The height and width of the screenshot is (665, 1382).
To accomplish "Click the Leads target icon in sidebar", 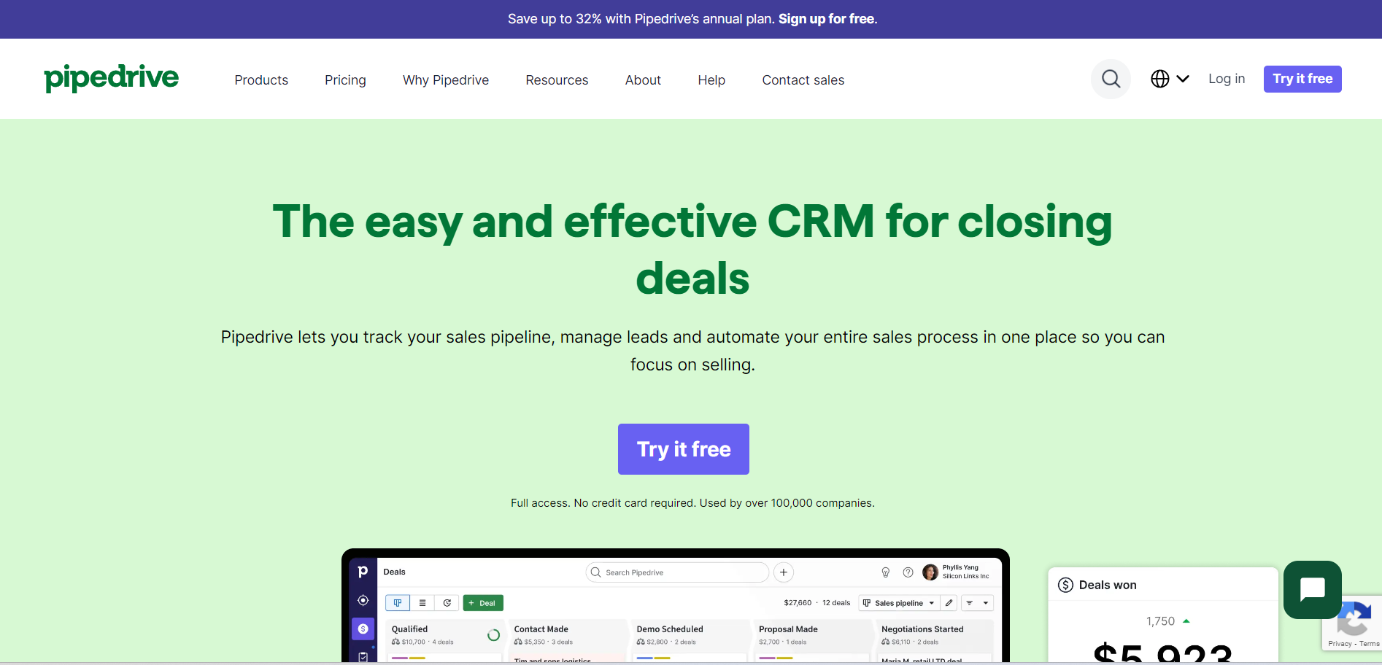I will (x=363, y=600).
